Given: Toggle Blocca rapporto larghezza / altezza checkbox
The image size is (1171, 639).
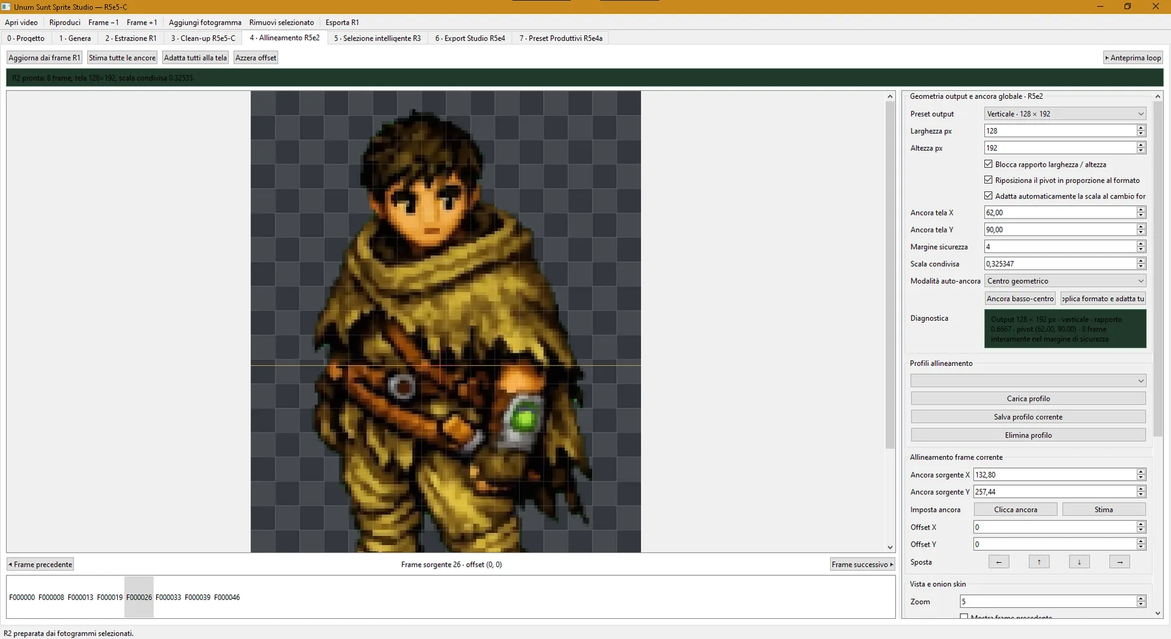Looking at the screenshot, I should 988,164.
